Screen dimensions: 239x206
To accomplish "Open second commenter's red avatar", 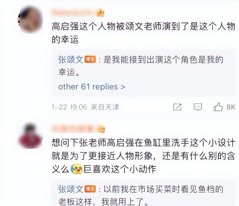I will pos(30,135).
